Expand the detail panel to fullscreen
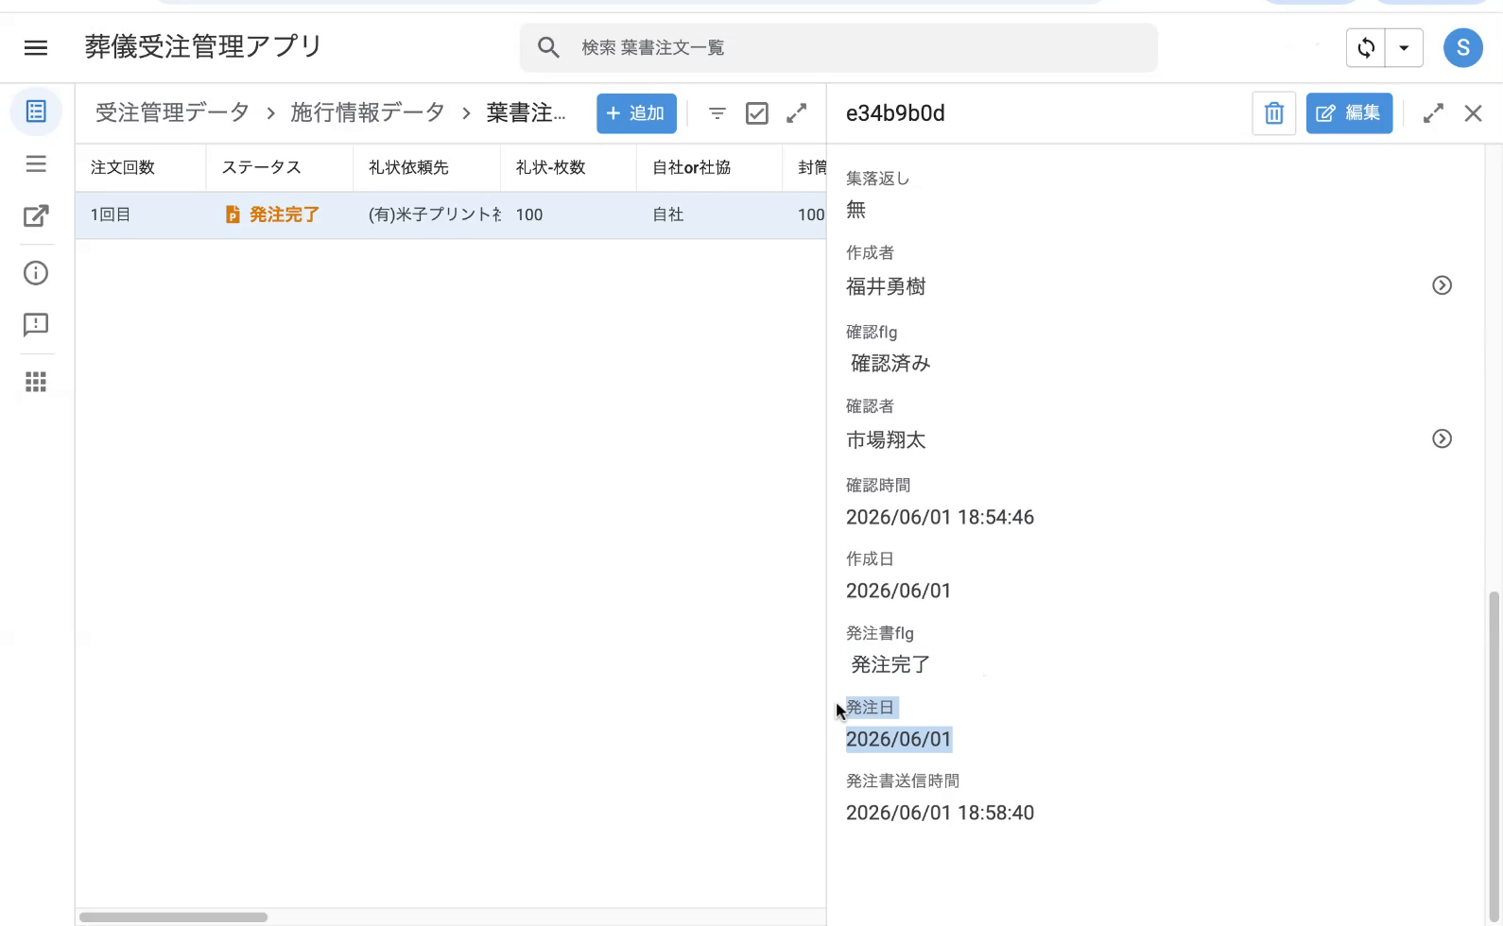The image size is (1503, 926). click(x=1433, y=113)
